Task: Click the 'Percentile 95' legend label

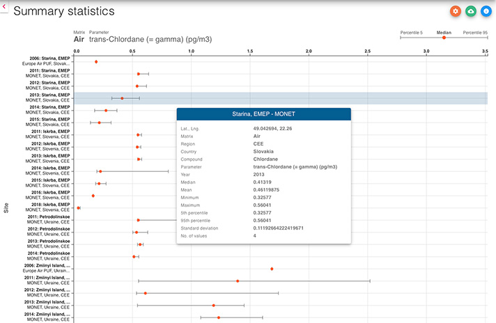Action: tap(475, 33)
